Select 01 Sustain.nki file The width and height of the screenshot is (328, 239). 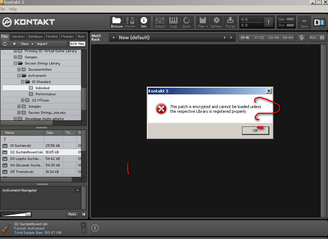[41, 146]
